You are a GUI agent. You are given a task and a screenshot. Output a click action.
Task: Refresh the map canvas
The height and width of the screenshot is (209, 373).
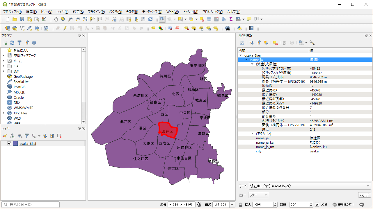(x=150, y=19)
